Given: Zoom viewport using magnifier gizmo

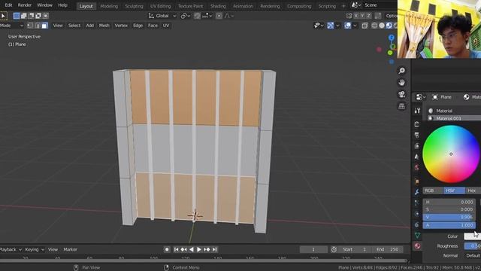Looking at the screenshot, I should tap(401, 71).
